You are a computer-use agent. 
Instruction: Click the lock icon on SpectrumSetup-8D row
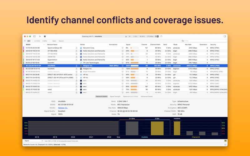pyautogui.click(x=77, y=48)
